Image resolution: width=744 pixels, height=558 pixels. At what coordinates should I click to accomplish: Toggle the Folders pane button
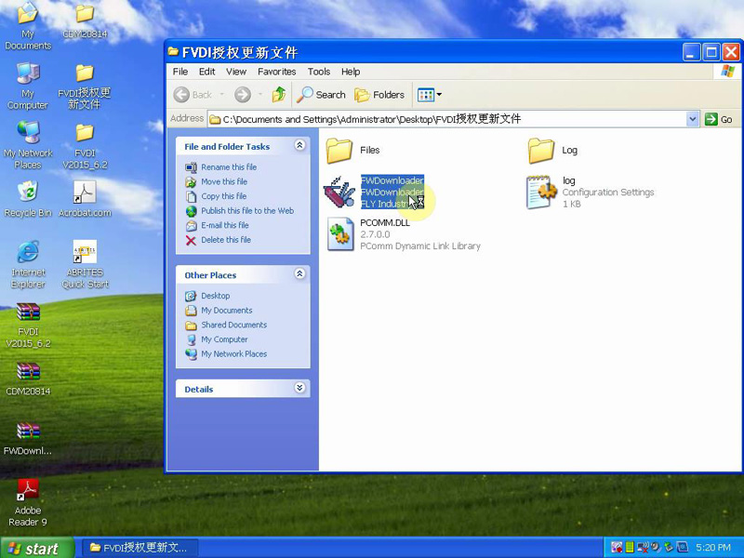[379, 95]
